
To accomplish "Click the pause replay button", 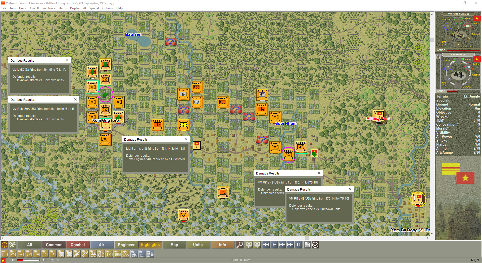I will coord(298,245).
